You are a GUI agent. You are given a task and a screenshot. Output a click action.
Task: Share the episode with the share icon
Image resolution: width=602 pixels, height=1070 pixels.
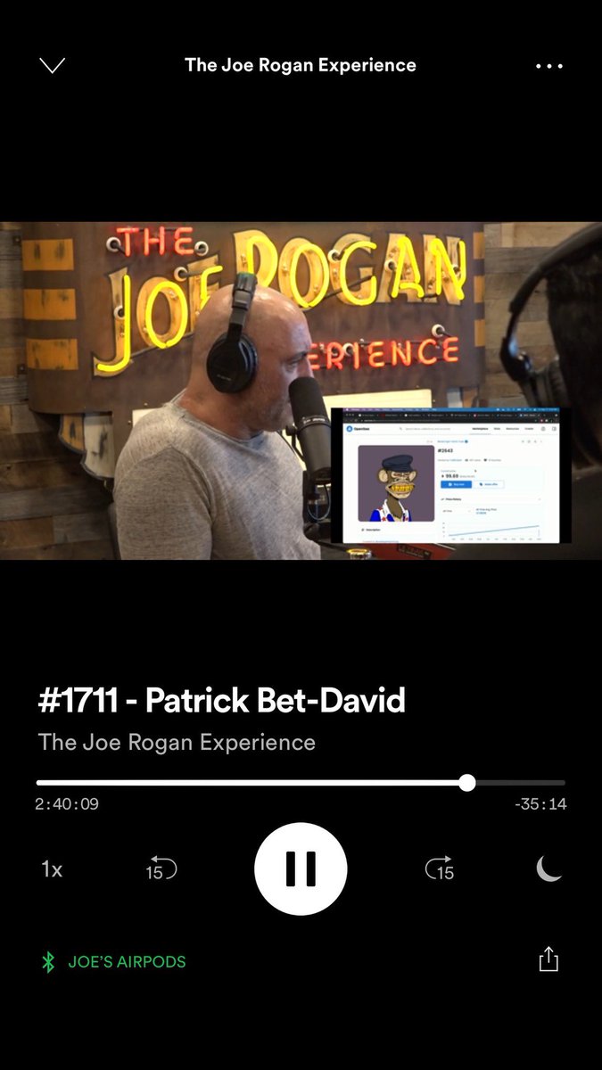[x=548, y=959]
